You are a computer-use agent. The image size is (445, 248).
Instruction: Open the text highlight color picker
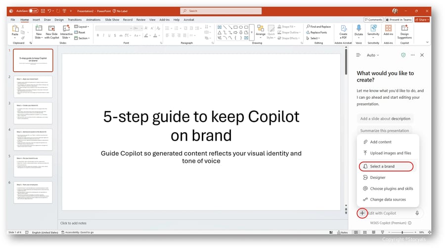coord(147,36)
